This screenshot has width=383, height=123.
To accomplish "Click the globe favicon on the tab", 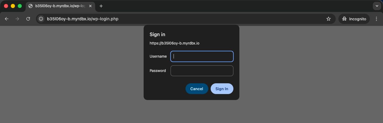I will pos(31,6).
